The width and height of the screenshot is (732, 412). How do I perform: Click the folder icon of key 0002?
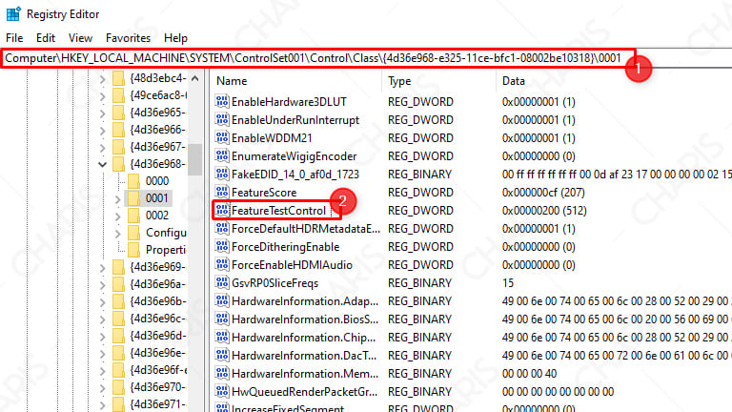click(x=134, y=216)
